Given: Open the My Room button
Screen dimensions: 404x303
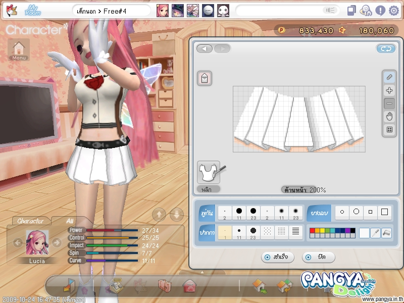Looking at the screenshot, I should 33,11.
